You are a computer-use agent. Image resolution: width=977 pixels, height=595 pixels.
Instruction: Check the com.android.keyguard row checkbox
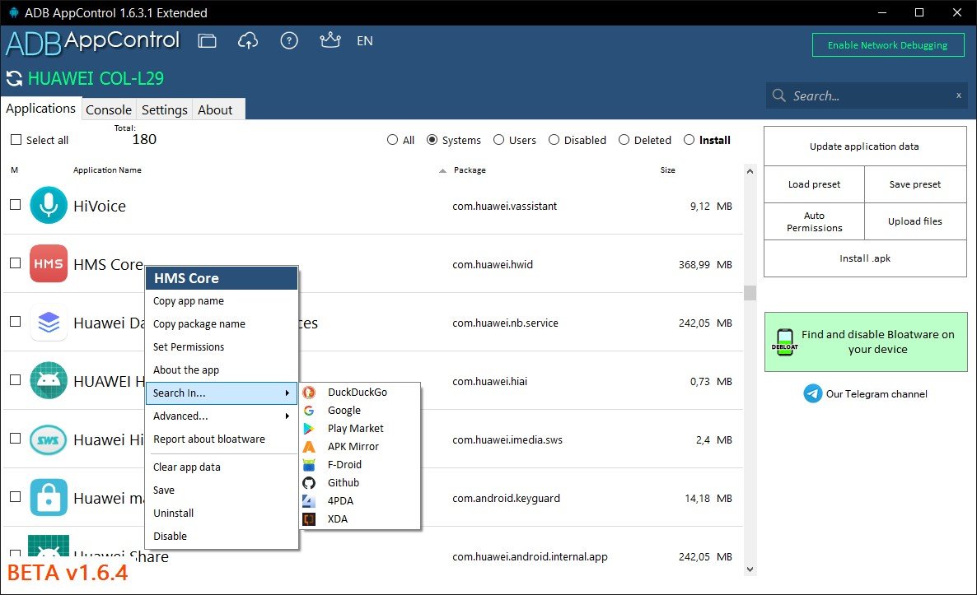tap(16, 497)
